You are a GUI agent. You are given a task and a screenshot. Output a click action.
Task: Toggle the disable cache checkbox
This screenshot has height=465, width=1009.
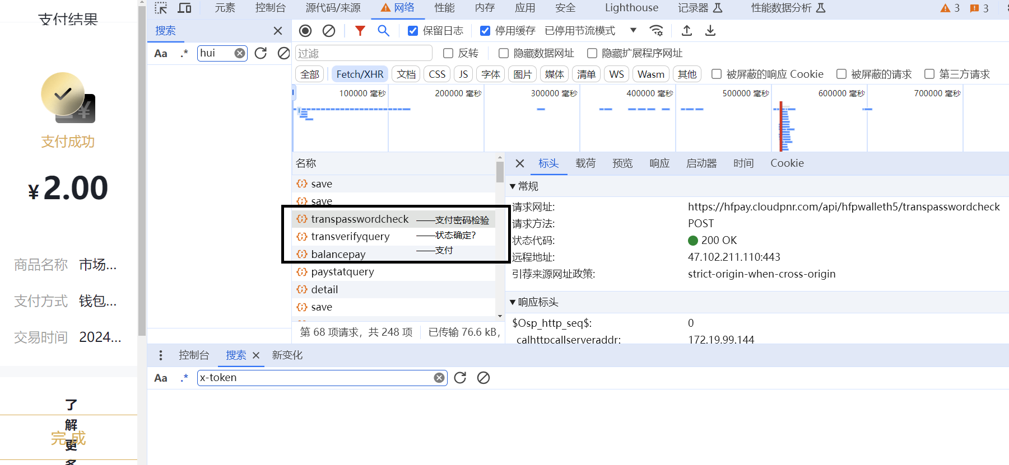click(485, 31)
